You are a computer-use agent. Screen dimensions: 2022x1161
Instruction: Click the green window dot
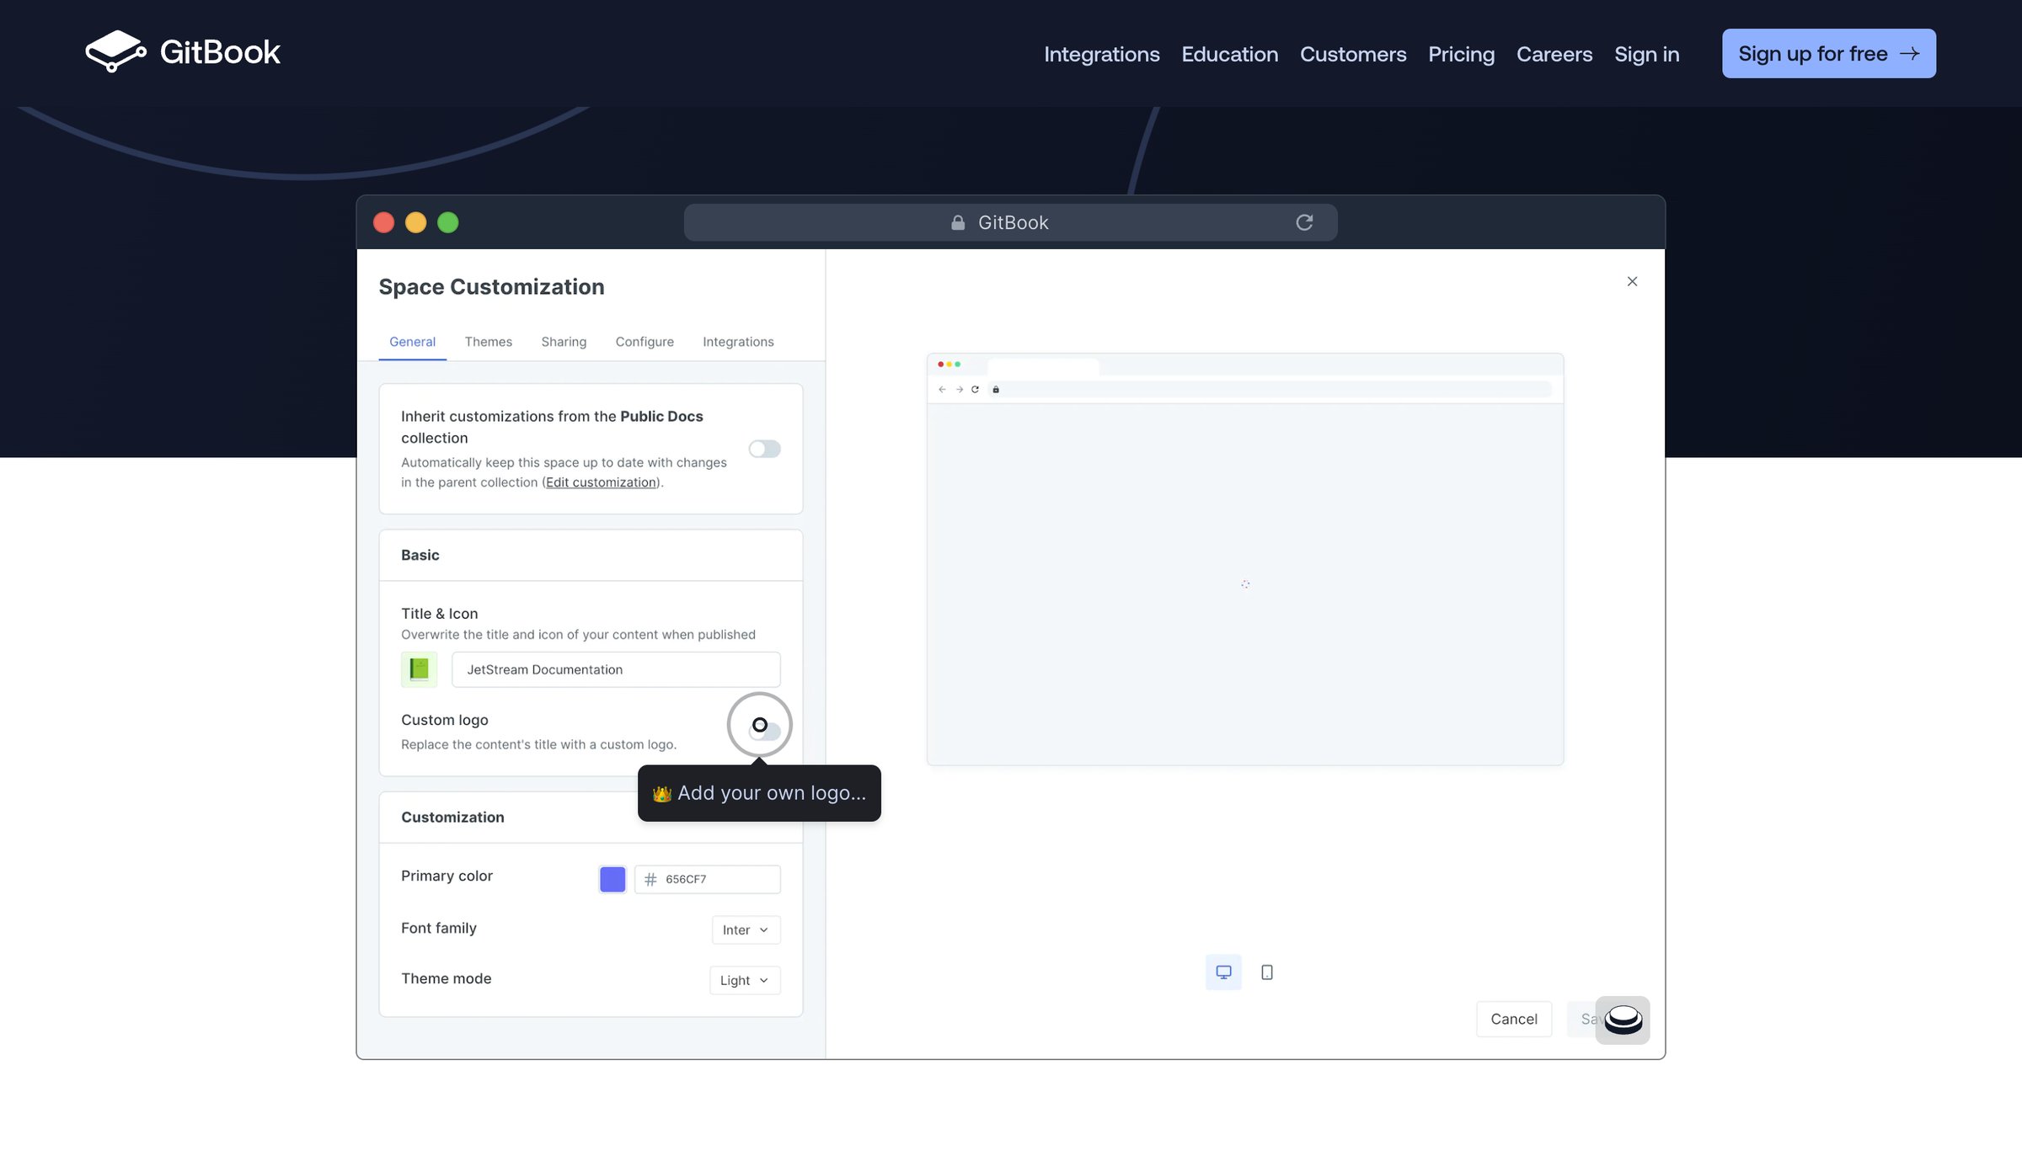(448, 222)
